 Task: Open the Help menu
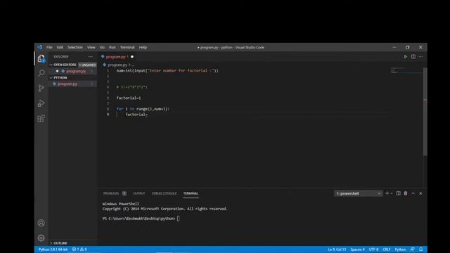coord(143,47)
